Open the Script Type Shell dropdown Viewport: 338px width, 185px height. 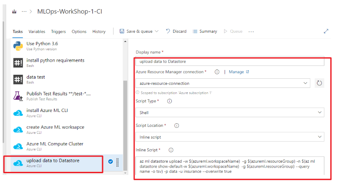[x=230, y=112]
